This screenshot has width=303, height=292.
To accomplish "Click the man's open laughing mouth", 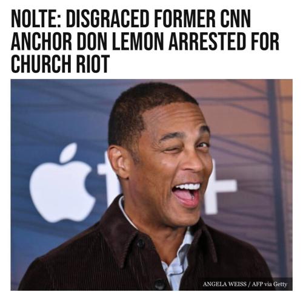I will 187,195.
